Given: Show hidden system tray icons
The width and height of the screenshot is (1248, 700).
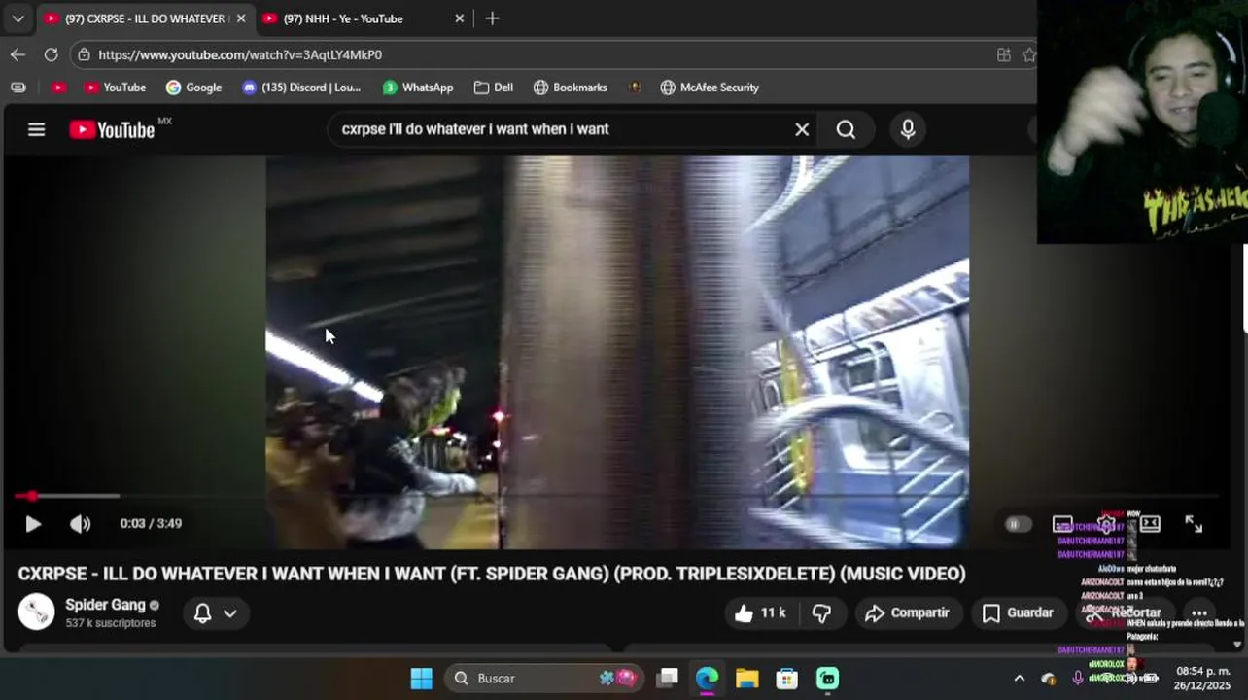Looking at the screenshot, I should pos(1019,678).
